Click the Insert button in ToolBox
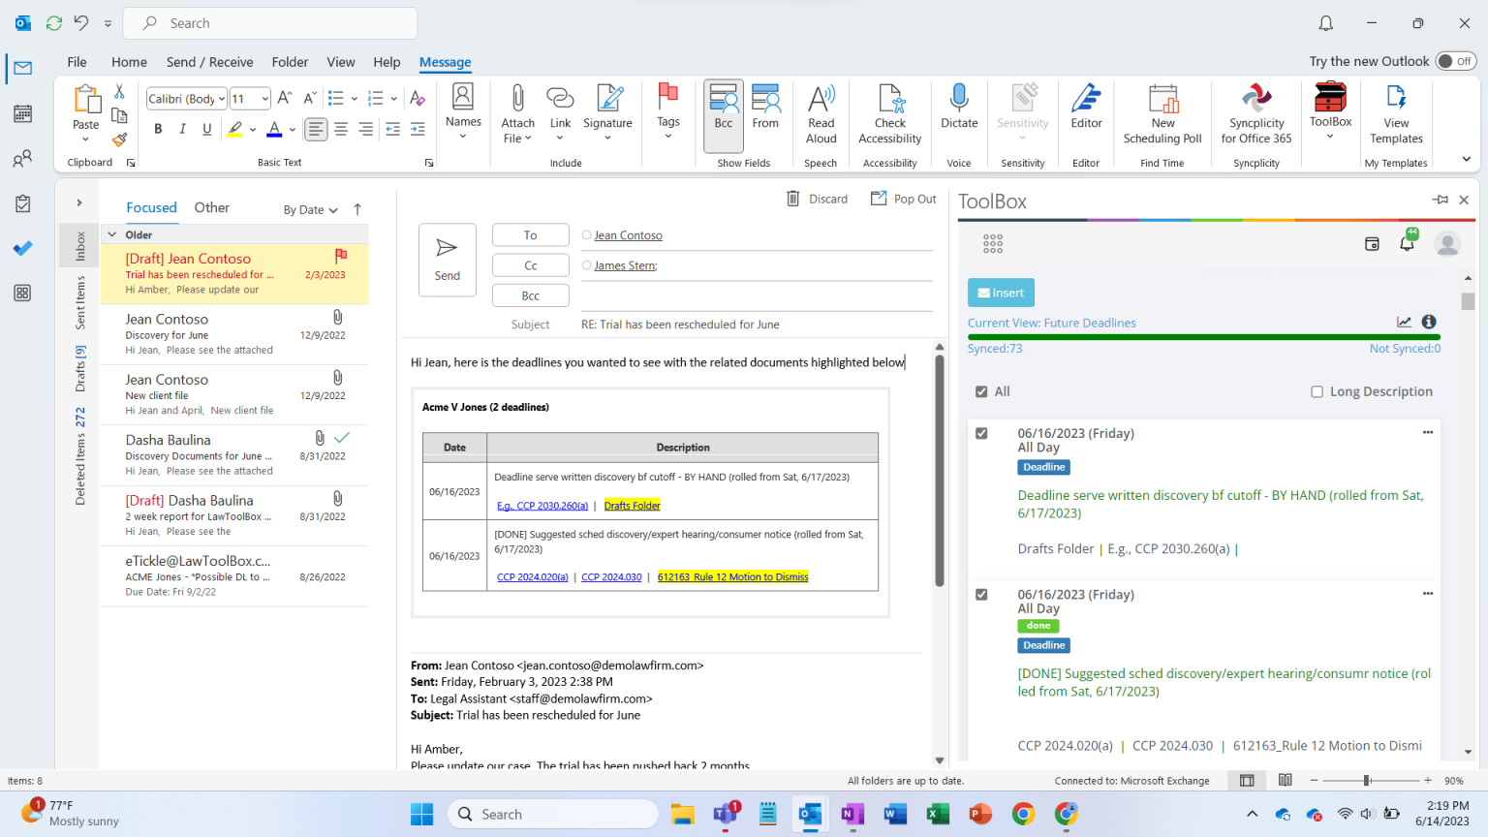 pyautogui.click(x=1001, y=293)
